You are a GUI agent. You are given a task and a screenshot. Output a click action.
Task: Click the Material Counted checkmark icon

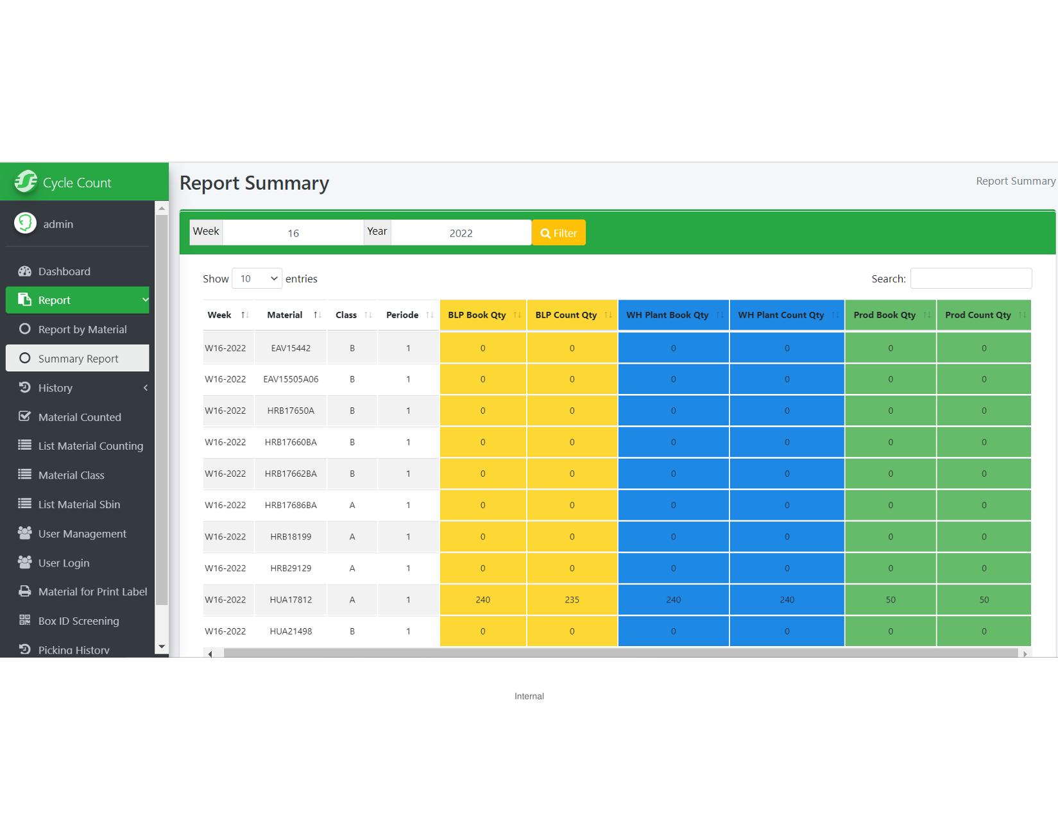(x=24, y=416)
